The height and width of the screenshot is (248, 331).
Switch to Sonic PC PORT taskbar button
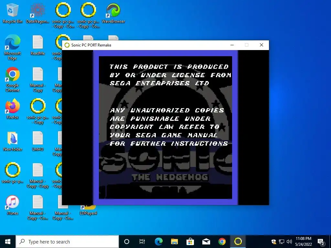point(238,242)
